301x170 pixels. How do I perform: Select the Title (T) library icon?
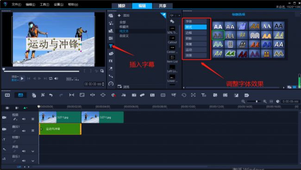coord(111,46)
